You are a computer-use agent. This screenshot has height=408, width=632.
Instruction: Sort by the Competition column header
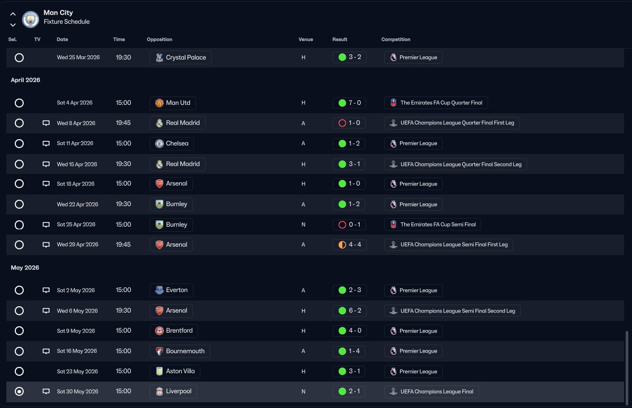[x=395, y=40]
